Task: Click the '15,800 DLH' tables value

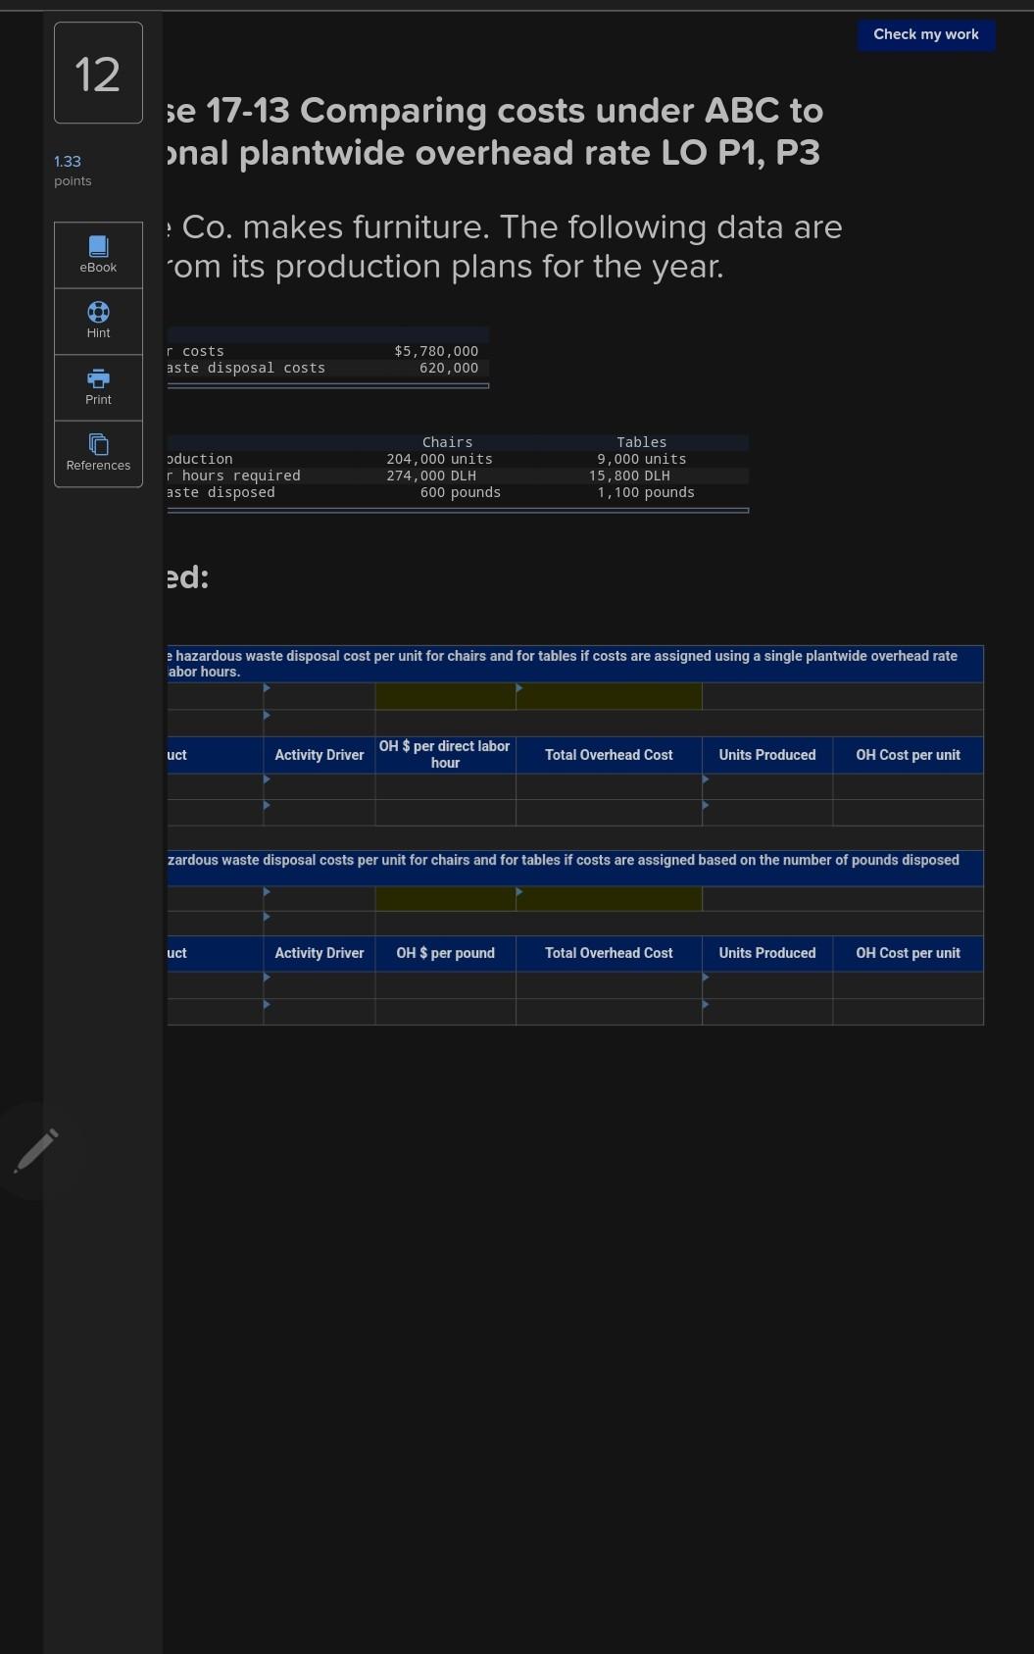Action: tap(629, 476)
